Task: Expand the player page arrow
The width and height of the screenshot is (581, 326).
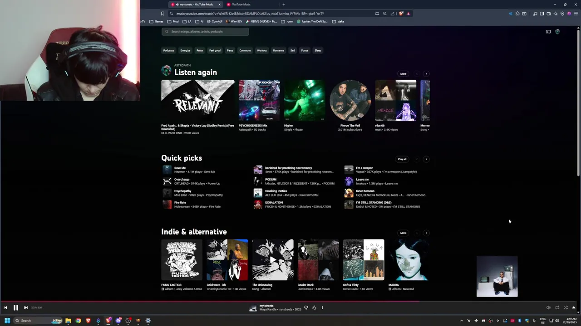Action: click(x=574, y=307)
